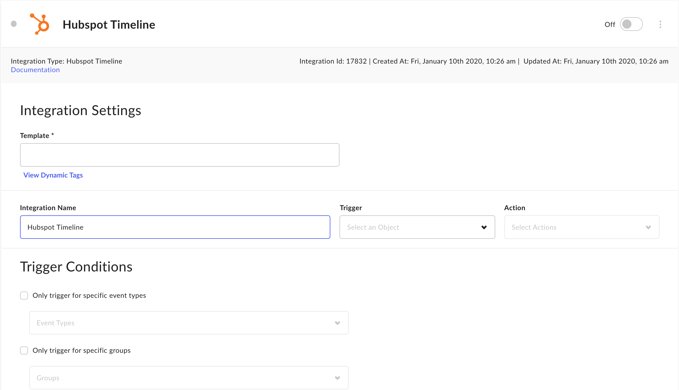Click the Hubspot sprocket logo icon
This screenshot has height=390, width=679.
[x=40, y=24]
